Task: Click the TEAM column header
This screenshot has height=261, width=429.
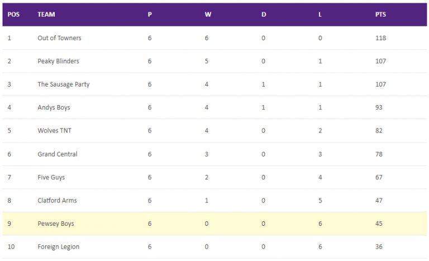Action: coord(46,15)
